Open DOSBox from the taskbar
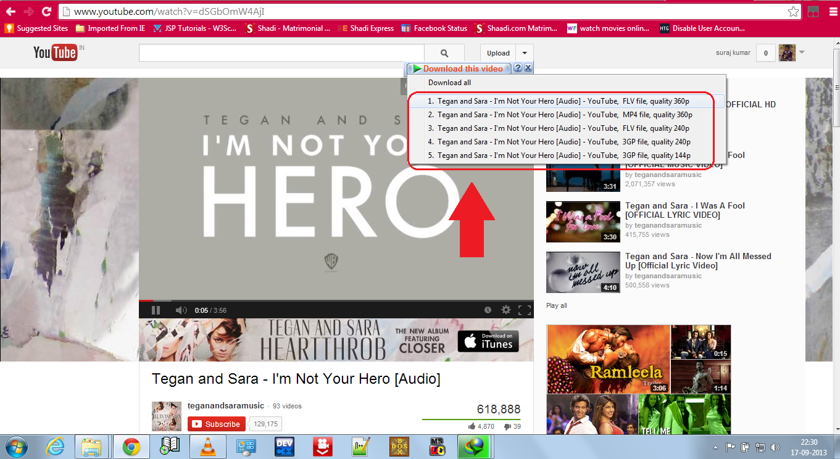Image resolution: width=840 pixels, height=459 pixels. pyautogui.click(x=399, y=447)
